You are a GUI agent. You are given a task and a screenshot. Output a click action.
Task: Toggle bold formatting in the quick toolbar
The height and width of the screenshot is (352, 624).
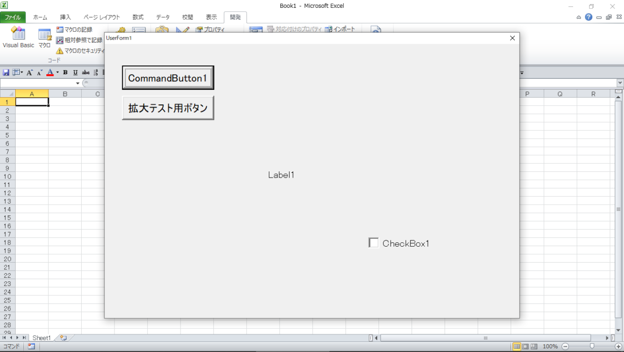pyautogui.click(x=66, y=73)
